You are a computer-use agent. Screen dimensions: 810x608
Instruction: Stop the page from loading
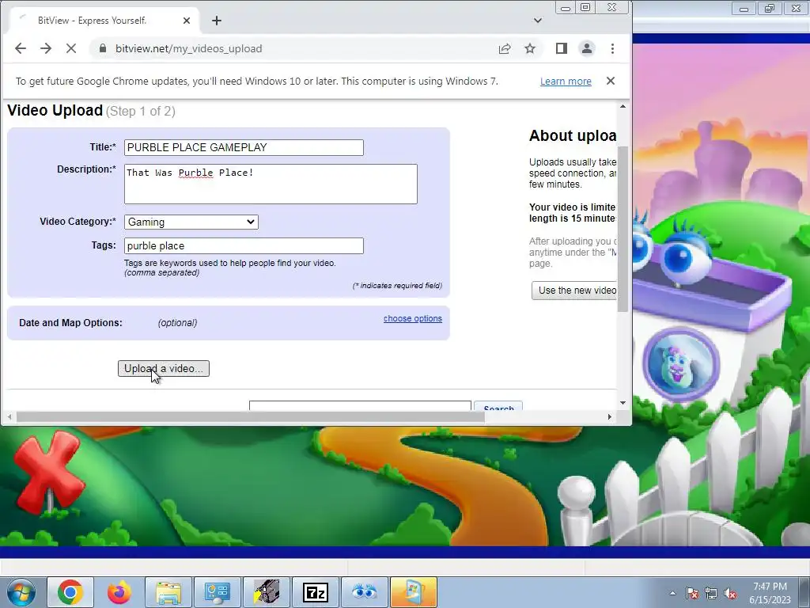tap(71, 48)
